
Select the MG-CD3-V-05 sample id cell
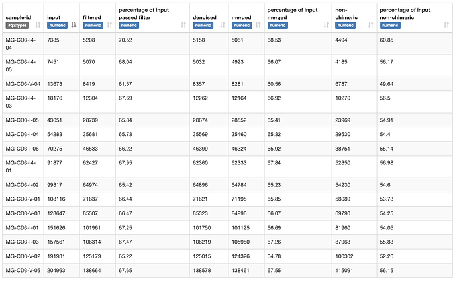click(x=23, y=271)
